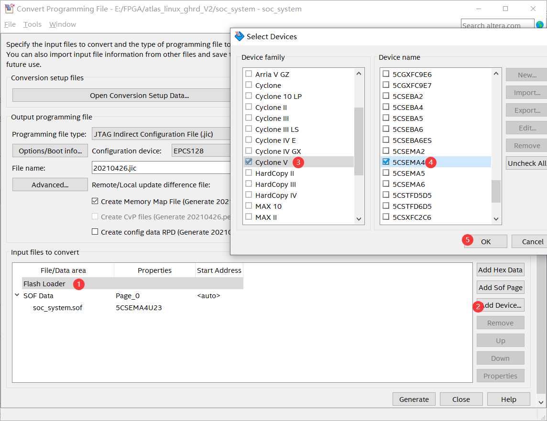This screenshot has width=547, height=421.
Task: Open Options/Boot info settings
Action: click(x=50, y=151)
